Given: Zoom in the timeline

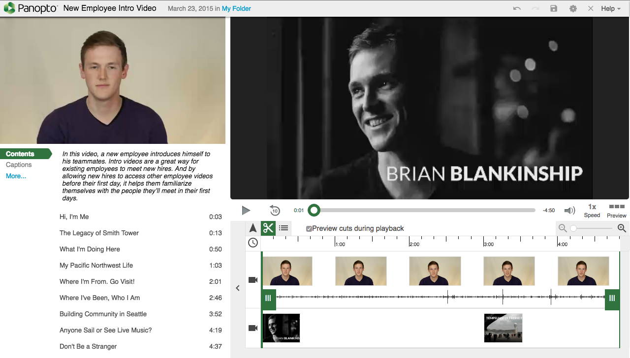Looking at the screenshot, I should pos(622,228).
